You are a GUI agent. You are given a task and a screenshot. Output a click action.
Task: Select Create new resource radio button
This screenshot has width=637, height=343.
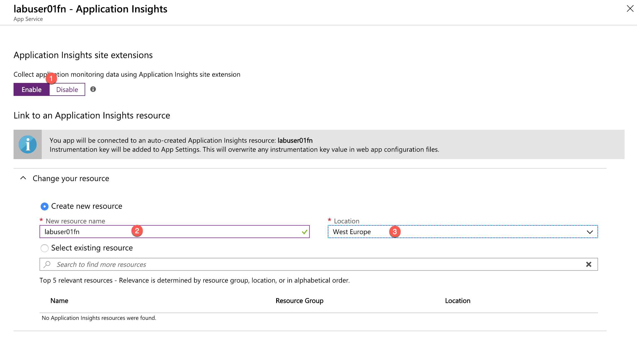(45, 206)
